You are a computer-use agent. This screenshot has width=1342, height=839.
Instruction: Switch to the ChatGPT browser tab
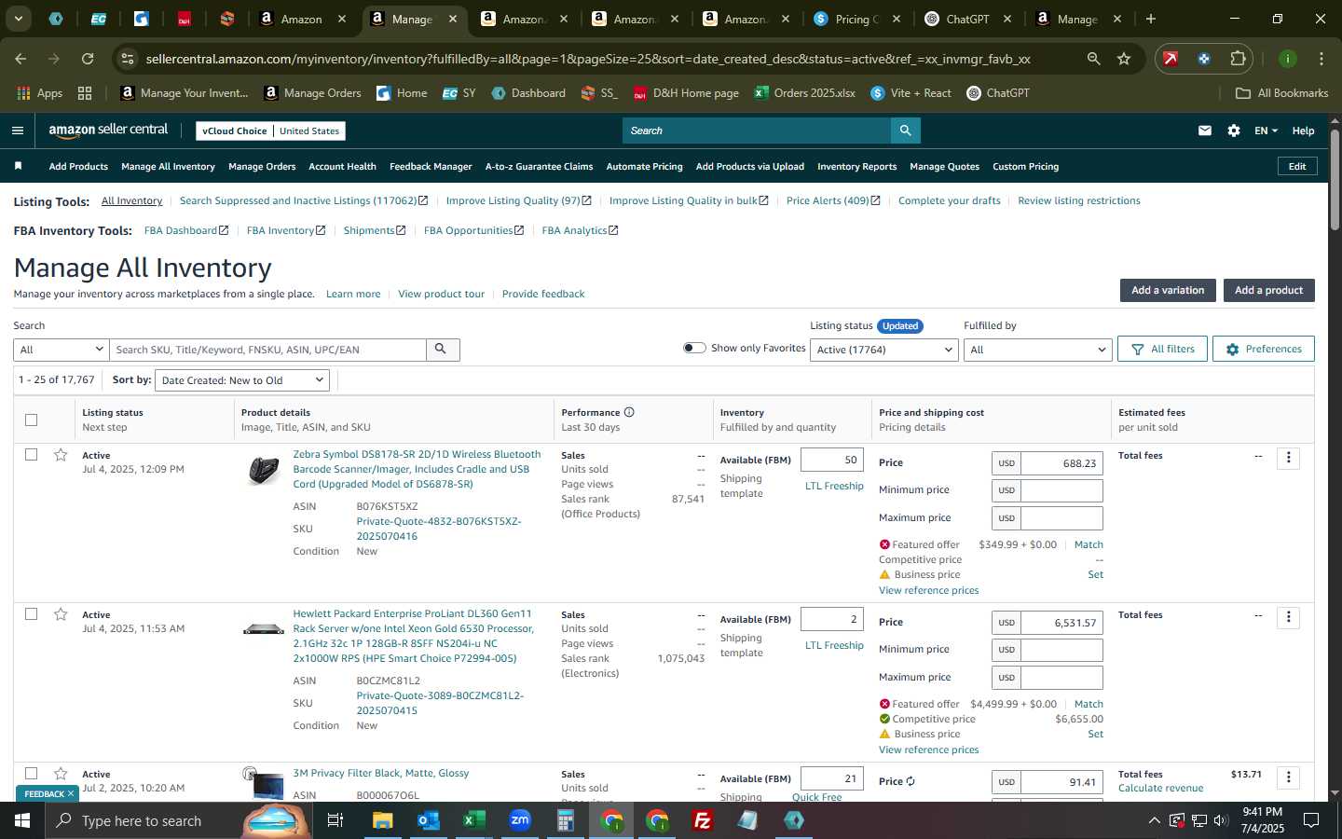click(x=970, y=19)
